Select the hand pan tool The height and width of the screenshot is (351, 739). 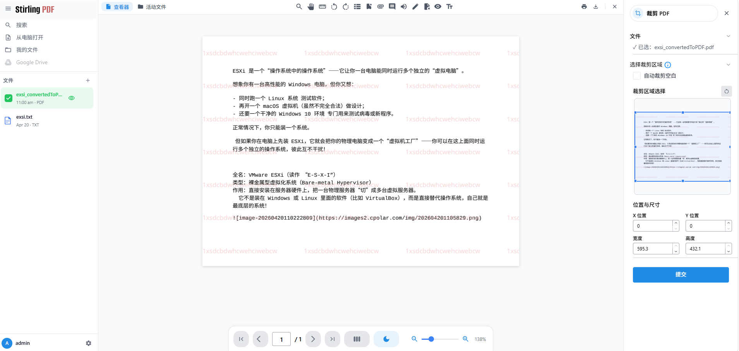point(310,7)
